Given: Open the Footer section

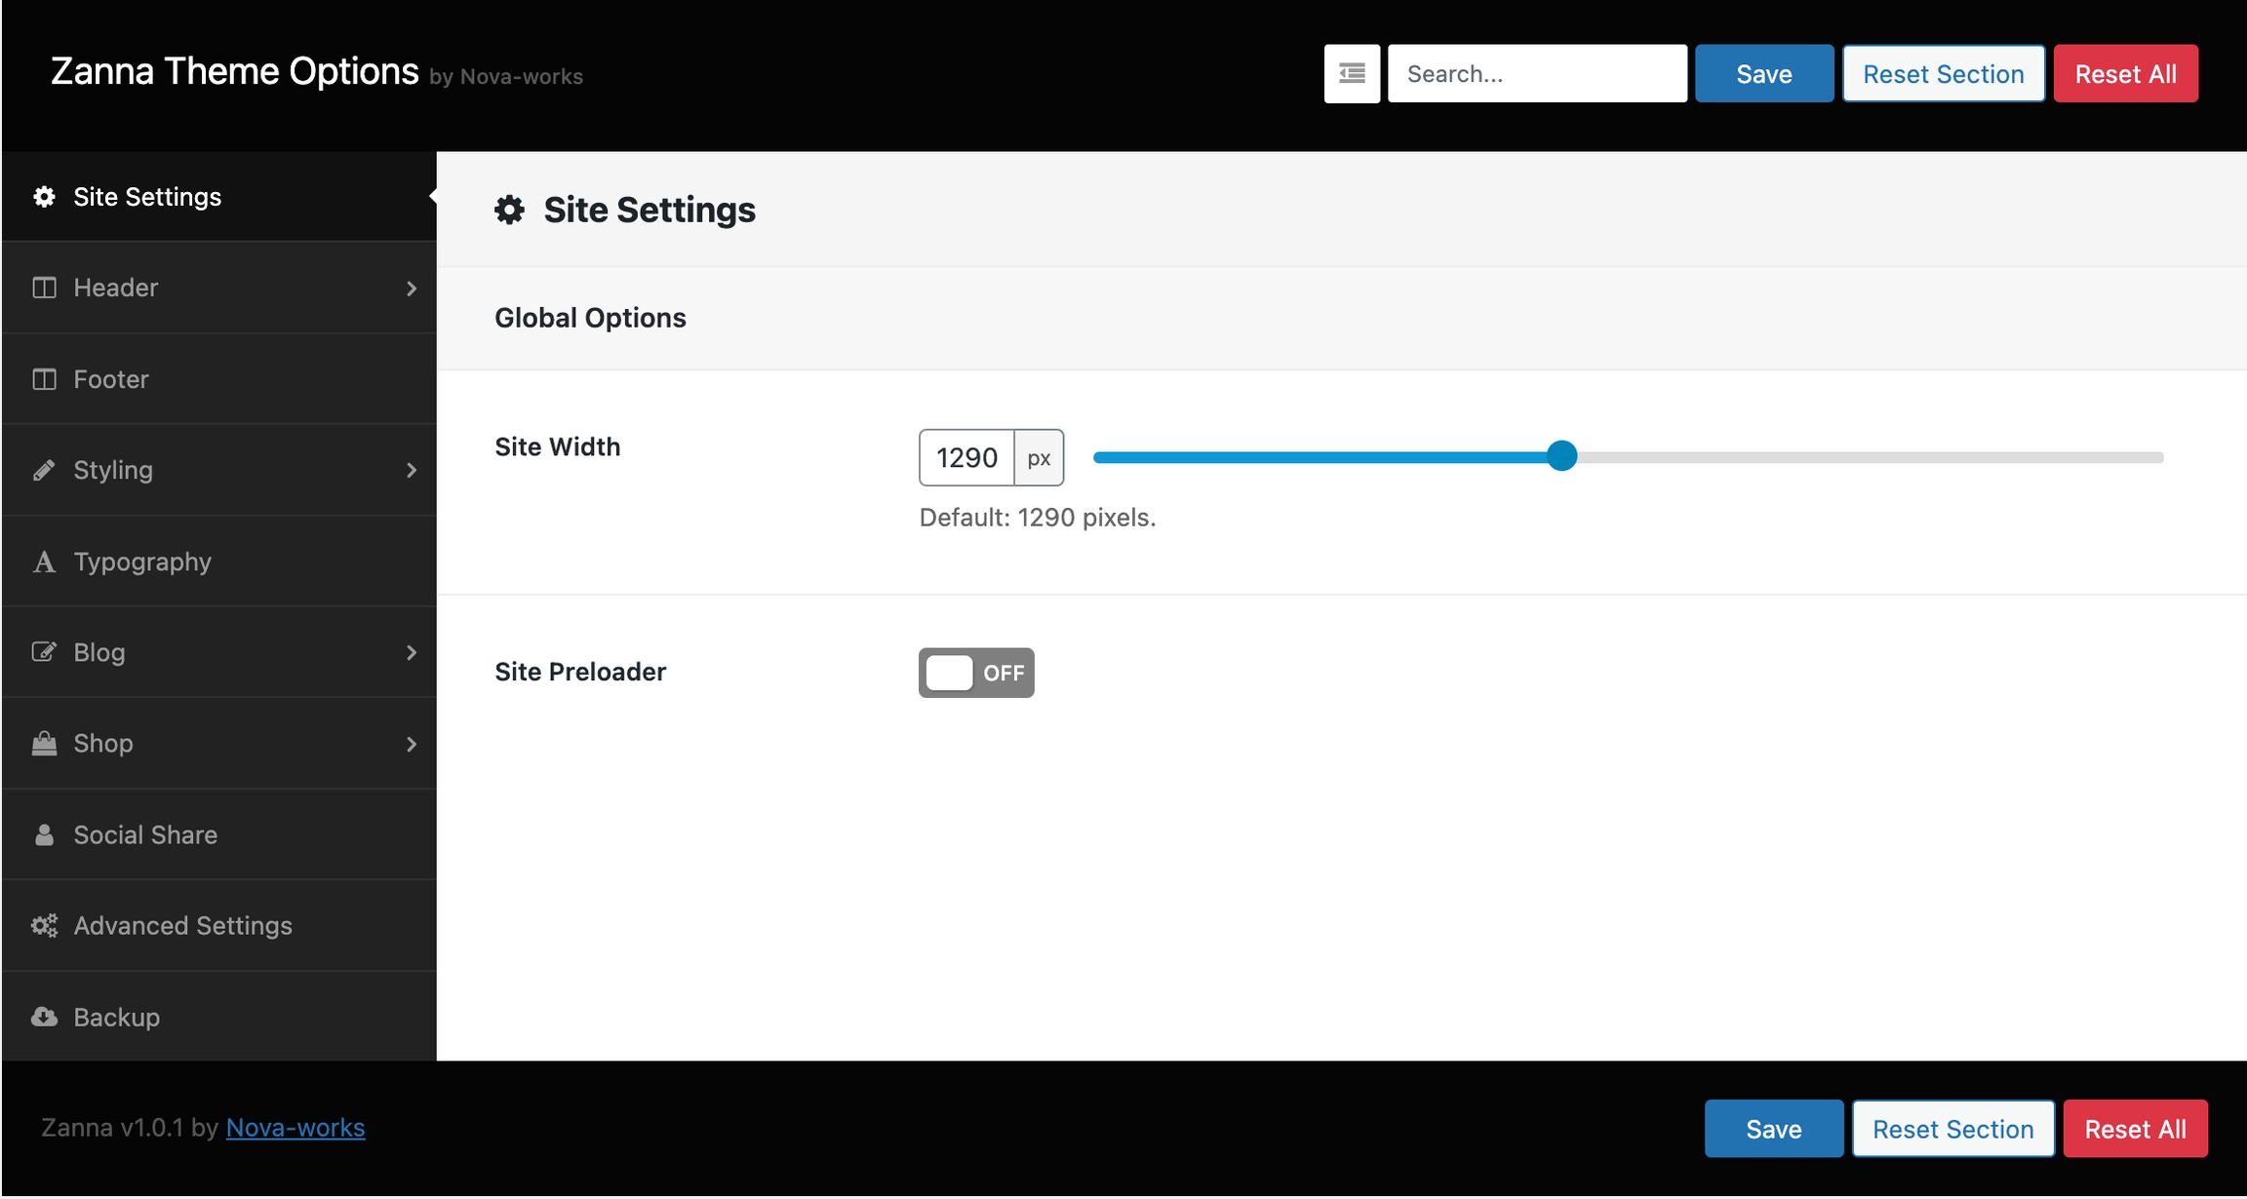Looking at the screenshot, I should pyautogui.click(x=111, y=379).
